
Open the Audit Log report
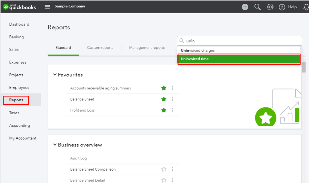pos(79,158)
